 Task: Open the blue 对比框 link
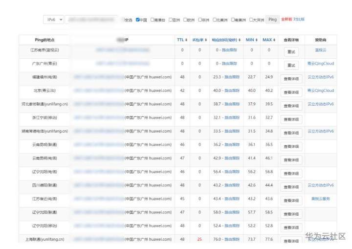tap(299, 20)
